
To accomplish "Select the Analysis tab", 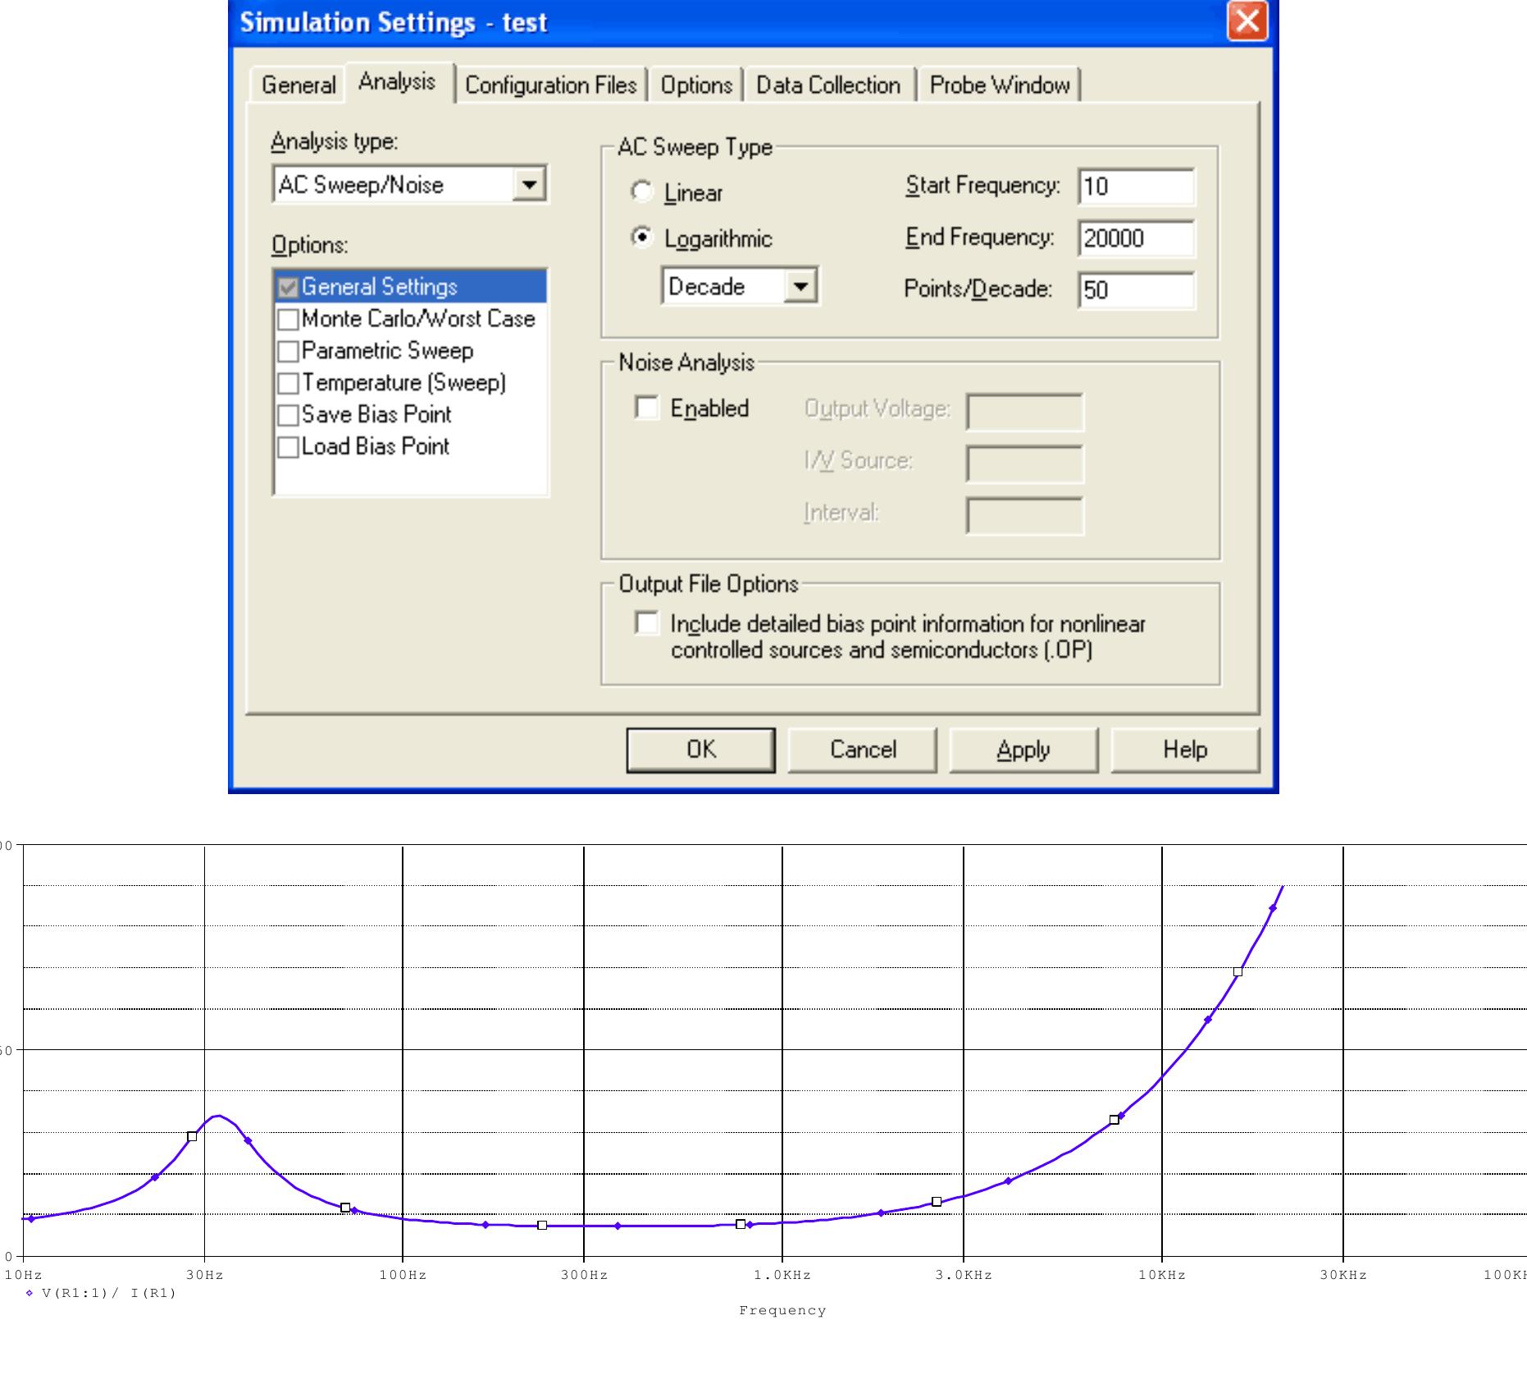I will (398, 82).
